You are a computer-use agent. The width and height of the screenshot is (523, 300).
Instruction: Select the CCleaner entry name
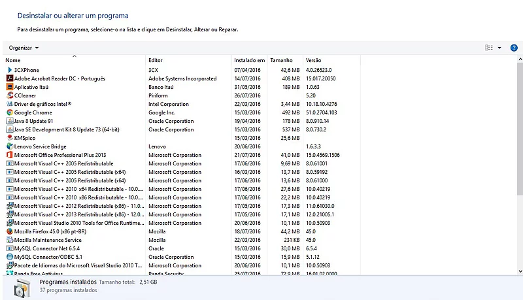click(x=25, y=95)
